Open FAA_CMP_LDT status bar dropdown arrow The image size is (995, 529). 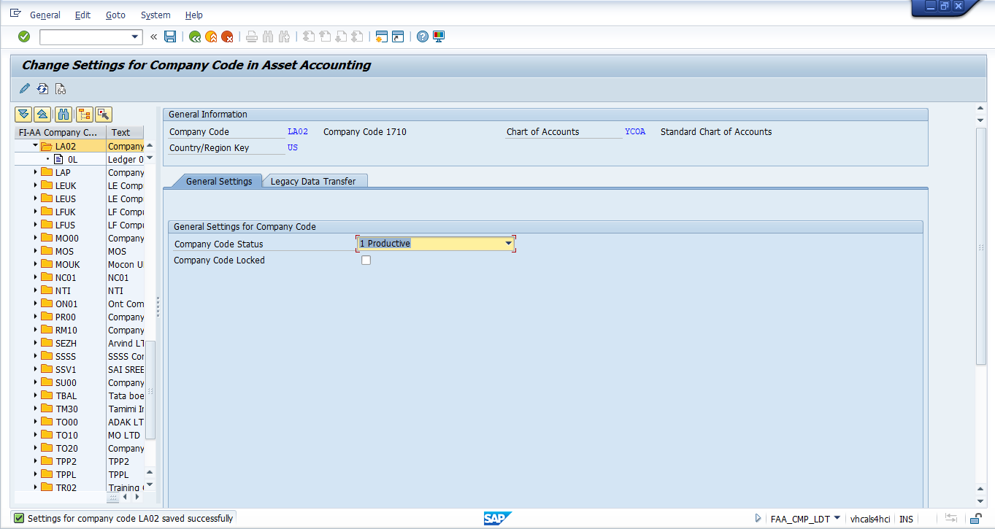coord(837,519)
